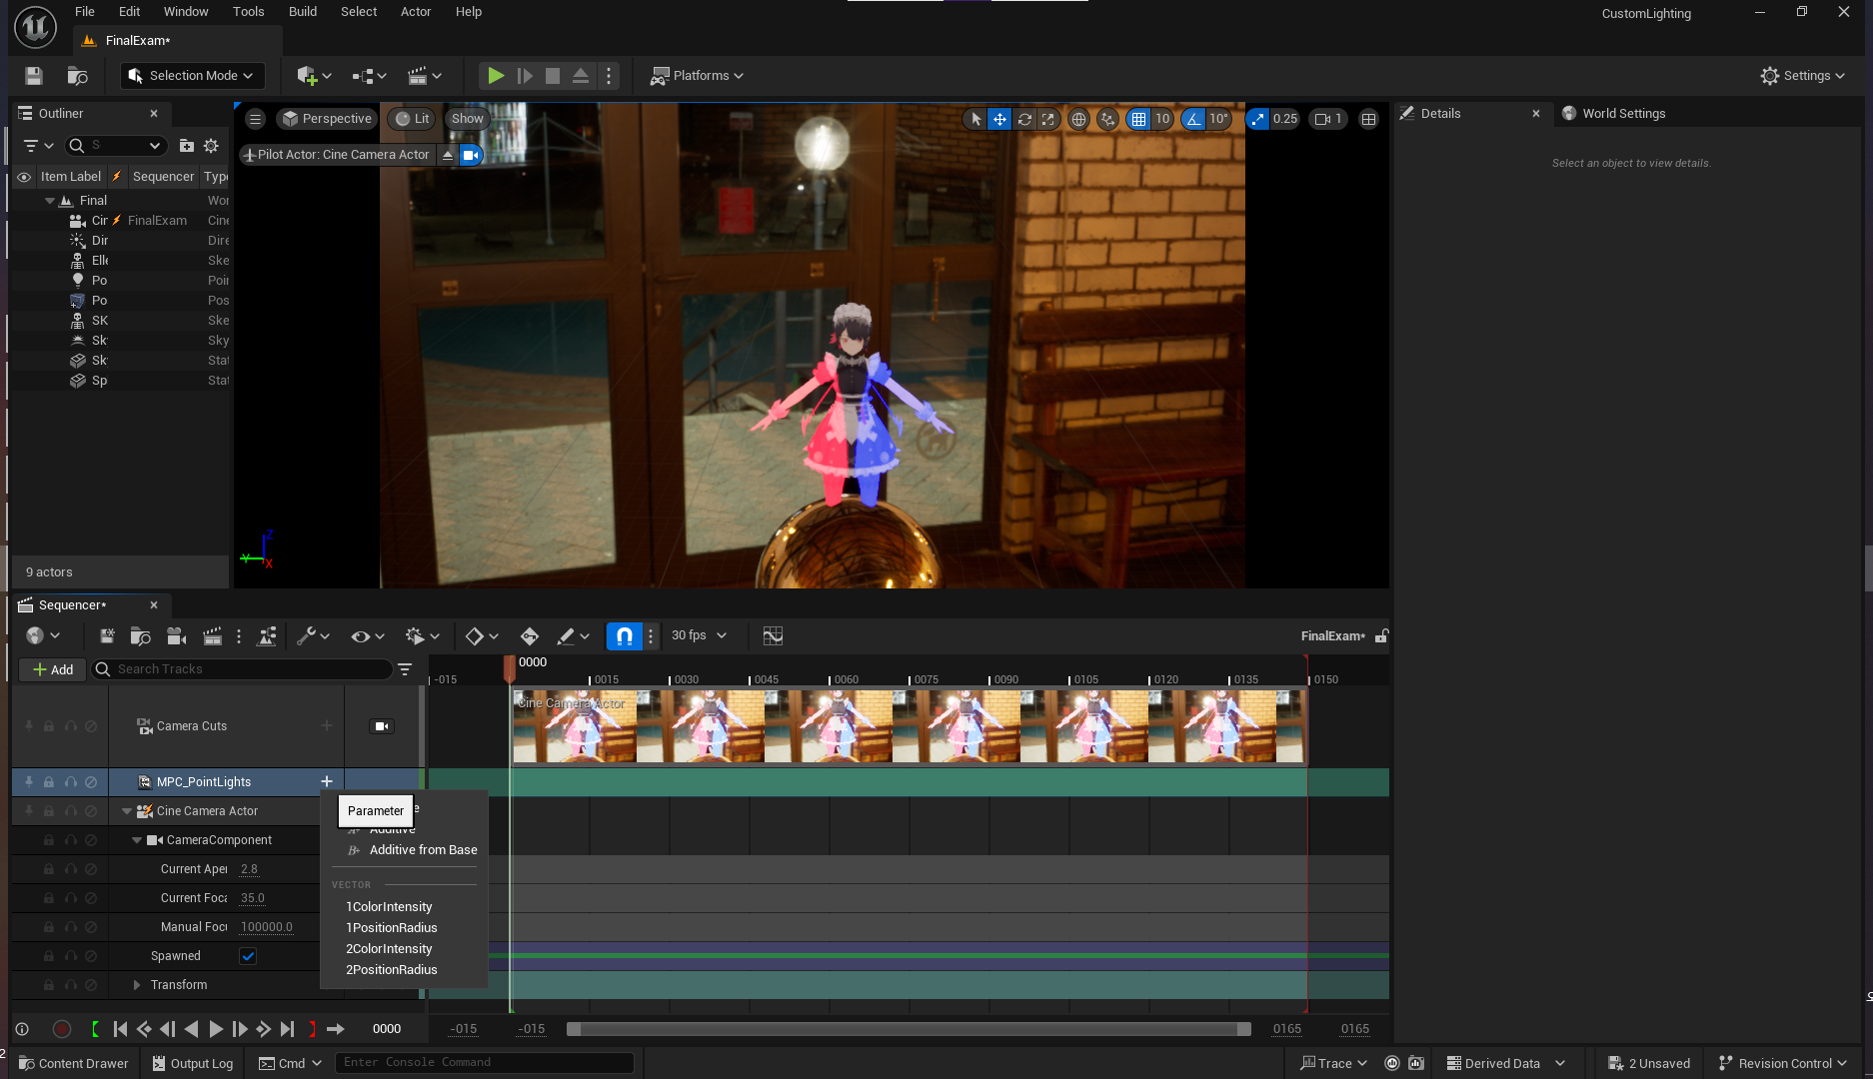
Task: Toggle rotation snapping in the viewport
Action: [x=1193, y=119]
